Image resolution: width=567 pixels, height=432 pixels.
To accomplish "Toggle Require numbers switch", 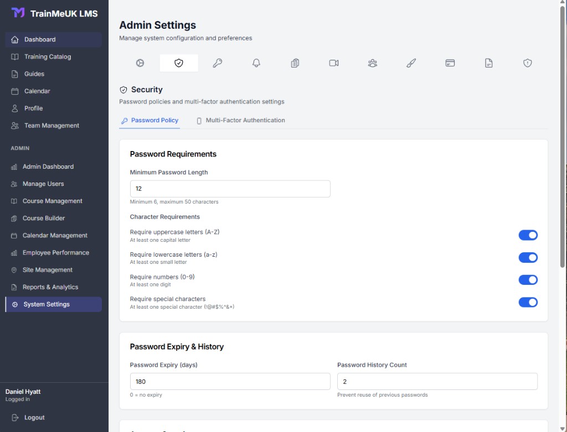I will tap(528, 280).
